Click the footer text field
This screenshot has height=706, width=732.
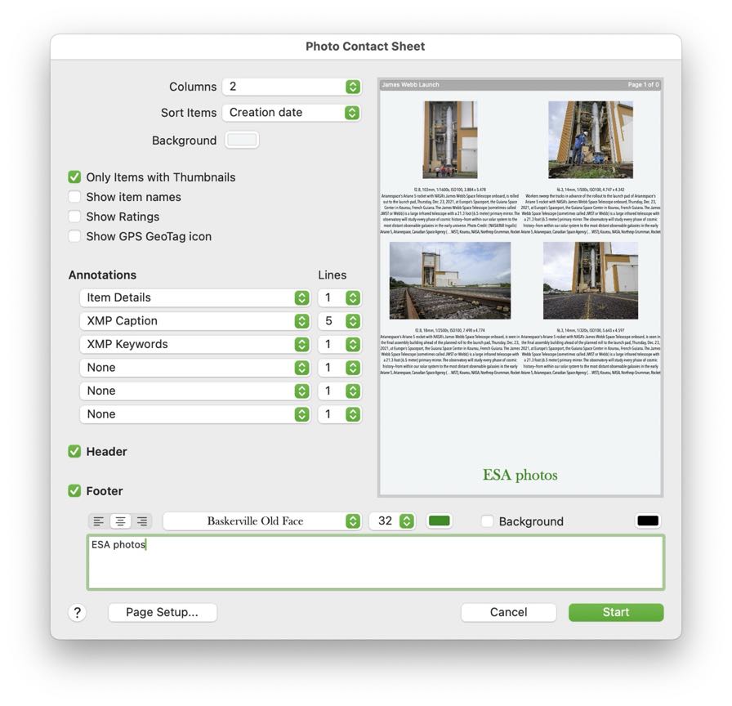(x=375, y=563)
